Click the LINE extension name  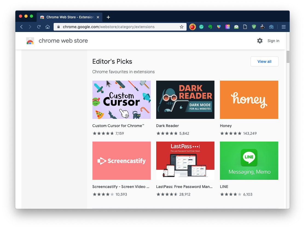click(x=224, y=187)
